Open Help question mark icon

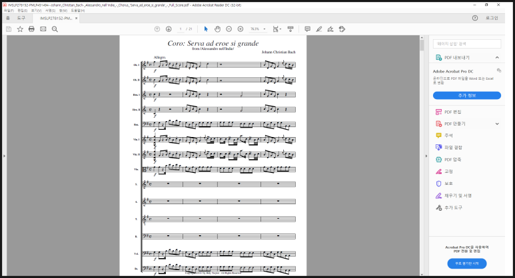(x=475, y=18)
